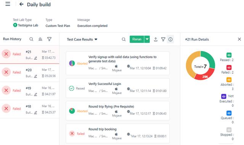
Task: Toggle visibility of Failed results
Action: (x=229, y=68)
